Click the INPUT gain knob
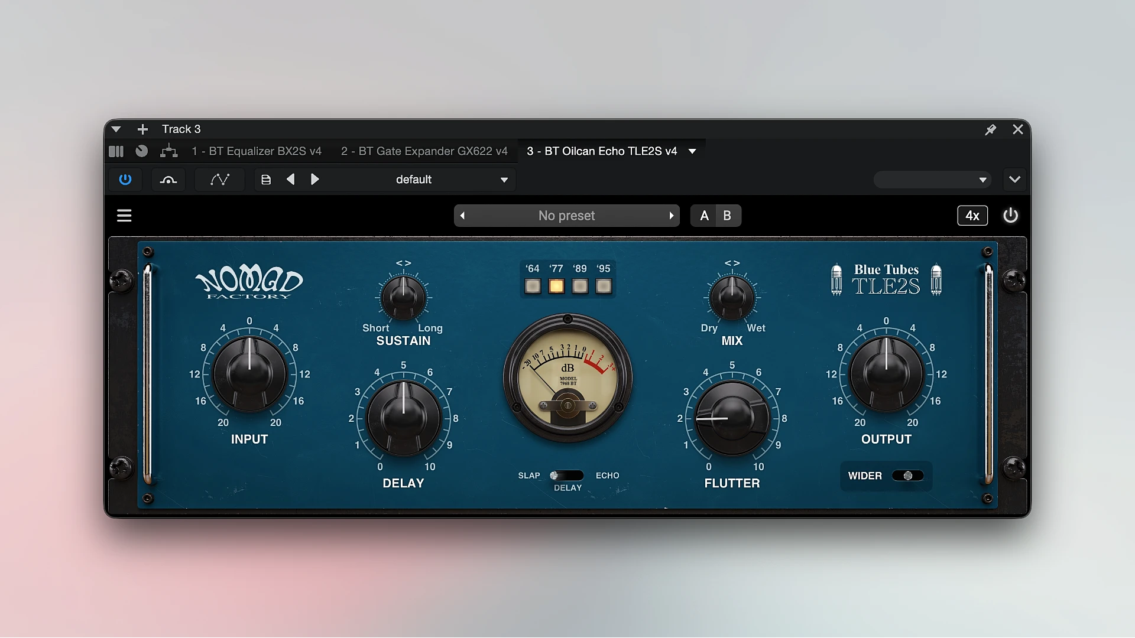 point(249,374)
